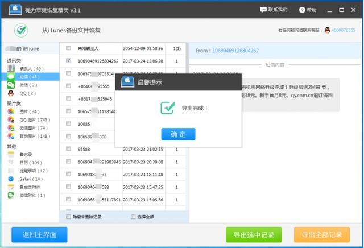
Task: Click the 的 iPhone device name
Action: (x=28, y=48)
